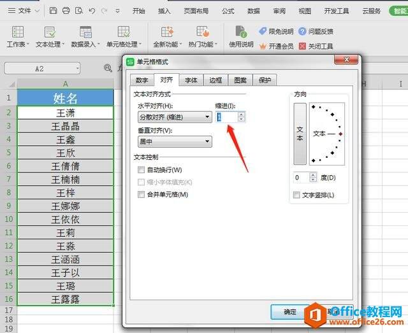The image size is (408, 333).
Task: Switch to the 审阅 ribbon tab
Action: point(279,11)
